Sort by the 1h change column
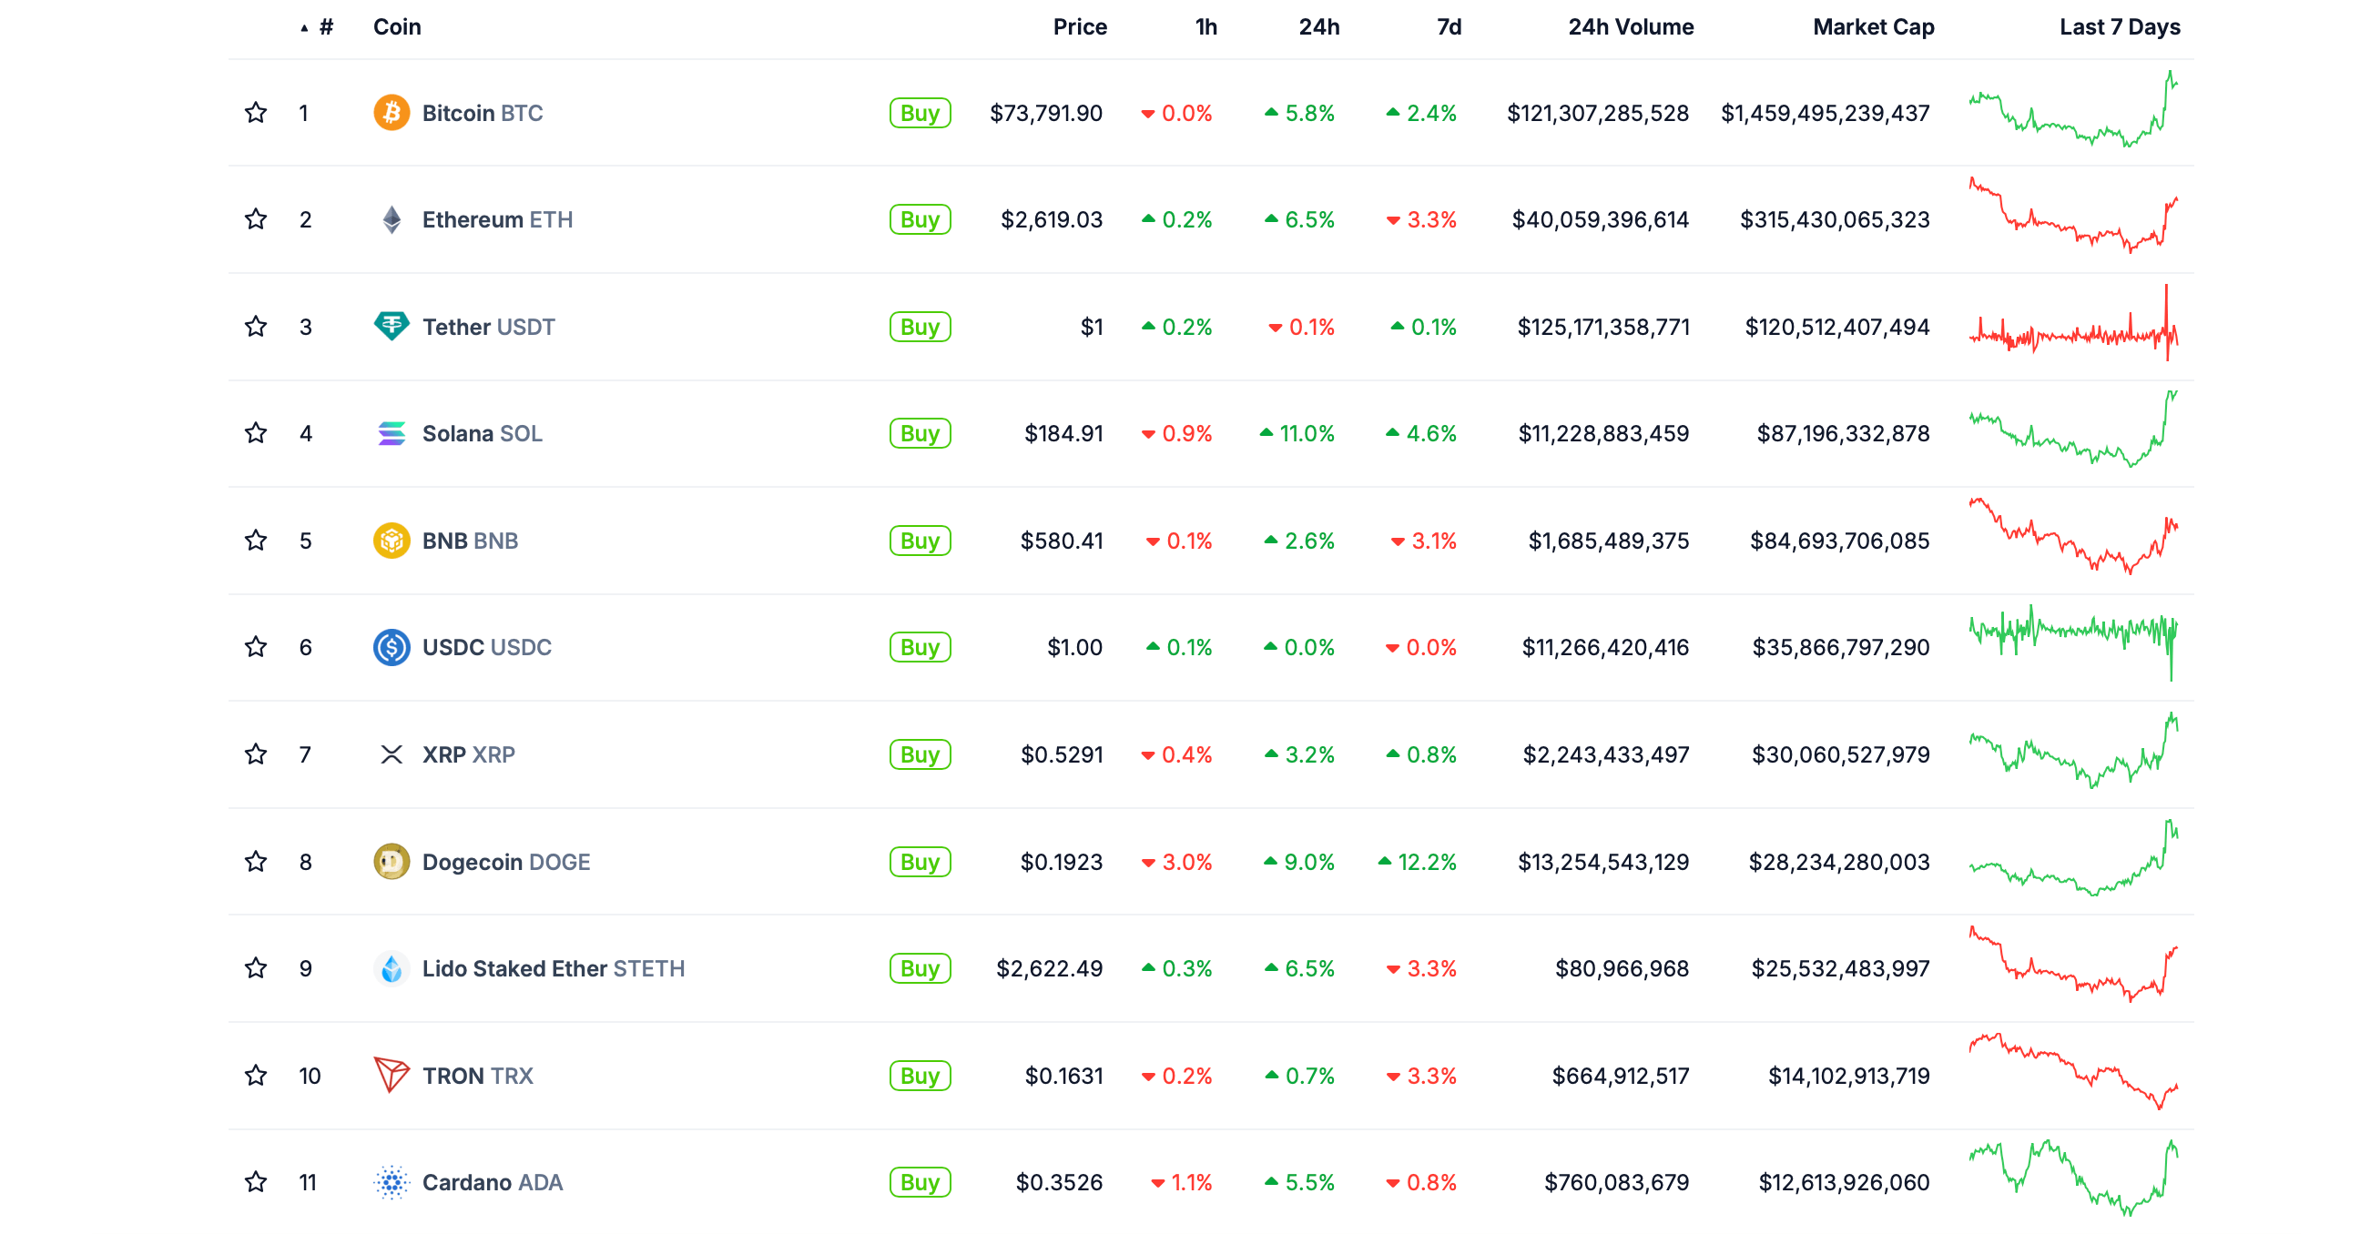2360x1234 pixels. click(x=1206, y=27)
